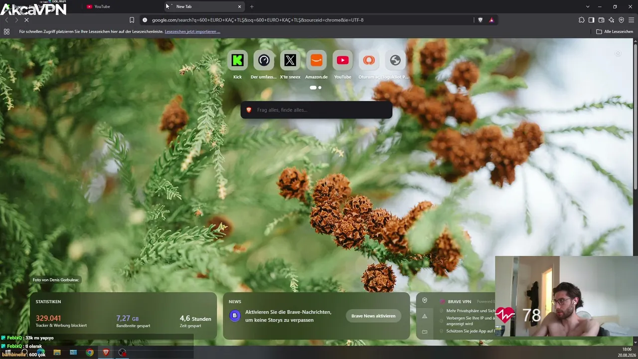638x359 pixels.
Task: Click the '4,6 Stunden' time saved stat
Action: 195,318
